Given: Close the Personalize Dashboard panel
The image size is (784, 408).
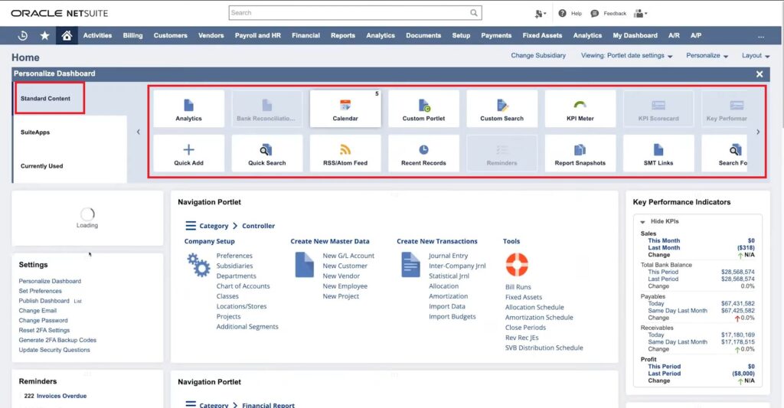Looking at the screenshot, I should pos(759,74).
